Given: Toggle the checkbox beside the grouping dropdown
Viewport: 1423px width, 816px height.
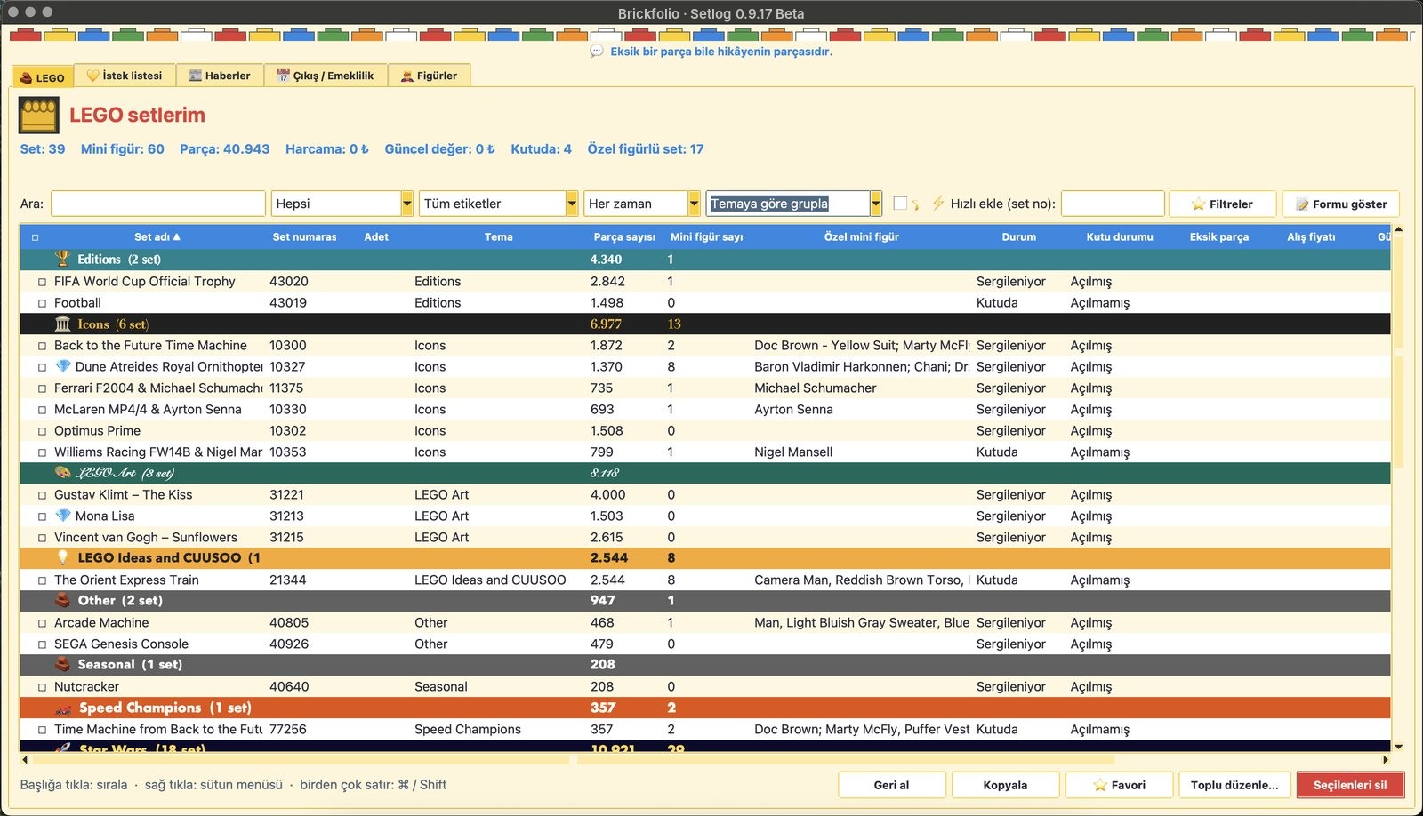Looking at the screenshot, I should (900, 204).
